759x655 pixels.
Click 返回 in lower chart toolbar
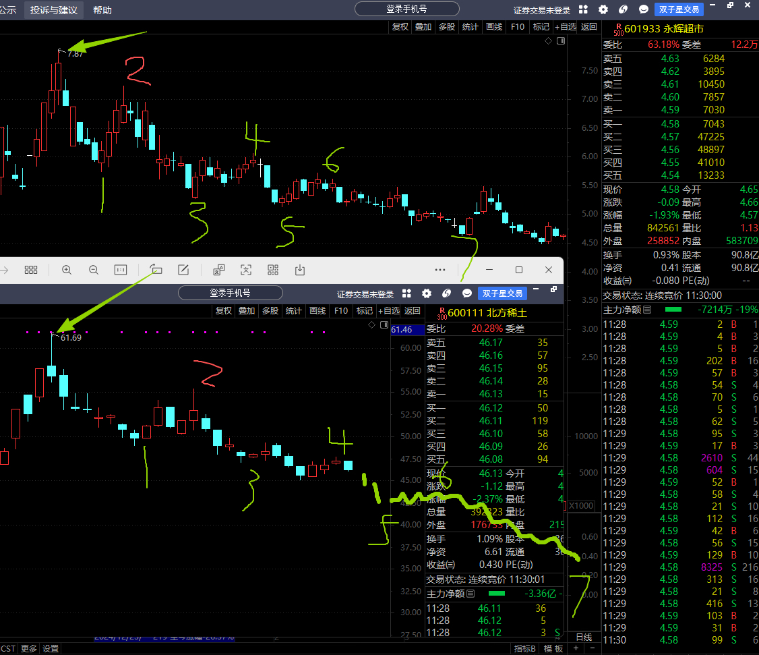[412, 310]
